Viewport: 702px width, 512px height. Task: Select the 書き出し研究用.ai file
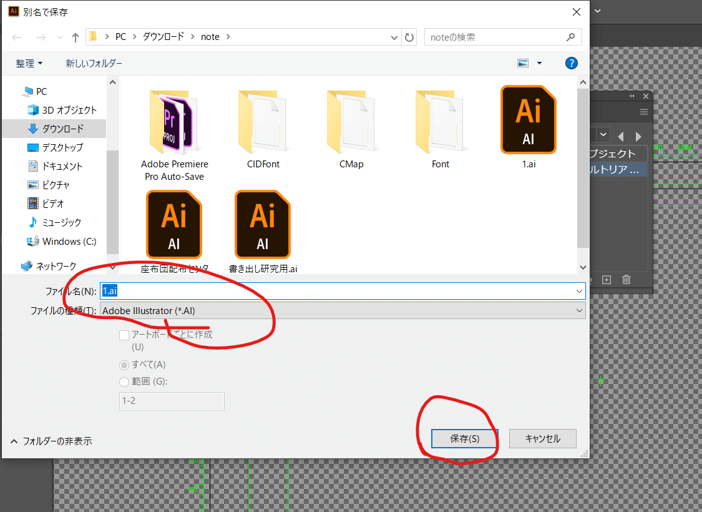tap(263, 232)
